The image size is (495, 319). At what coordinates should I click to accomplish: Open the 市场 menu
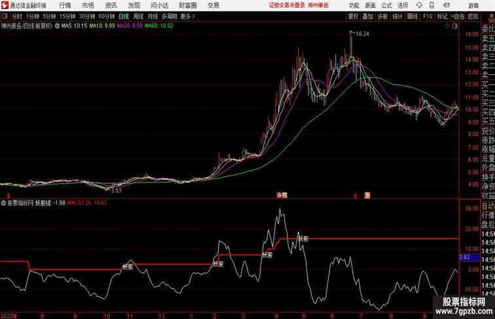click(88, 5)
